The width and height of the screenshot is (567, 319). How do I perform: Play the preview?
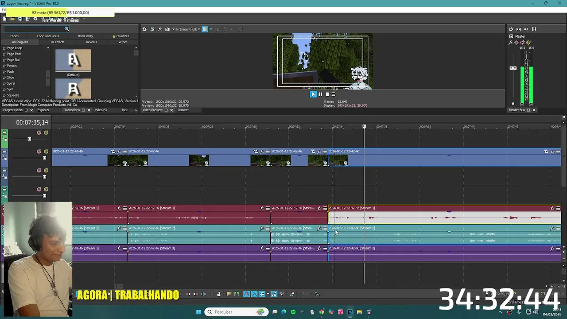(x=313, y=94)
